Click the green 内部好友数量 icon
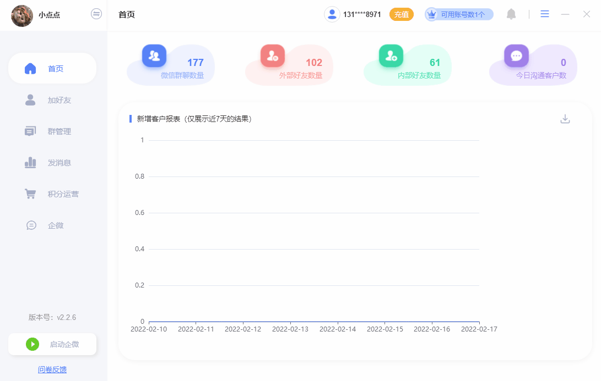Screen dimensions: 601x381 391,56
